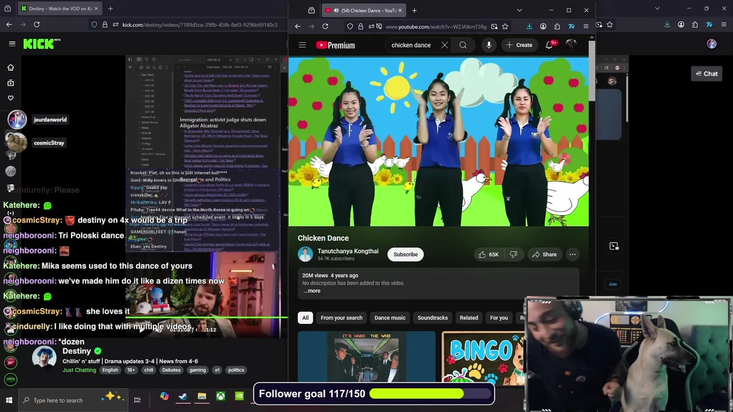Screen dimensions: 733x412
Task: Click the Debates tag on Kick
Action: 171,370
